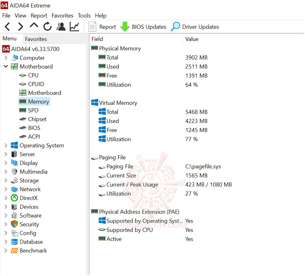The width and height of the screenshot is (305, 276).
Task: Click the Server tower icon
Action: pos(14,154)
